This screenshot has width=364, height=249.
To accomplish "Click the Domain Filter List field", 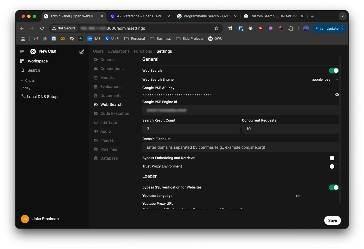I will click(x=241, y=147).
